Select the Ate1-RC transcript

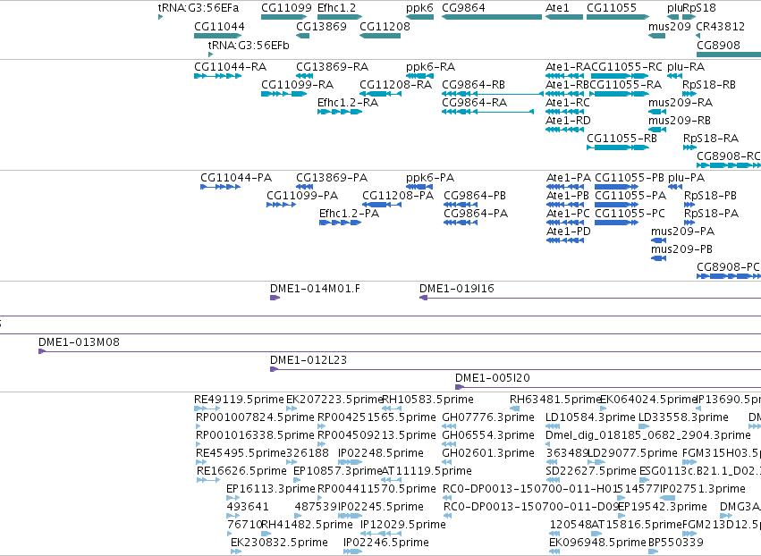(x=564, y=112)
